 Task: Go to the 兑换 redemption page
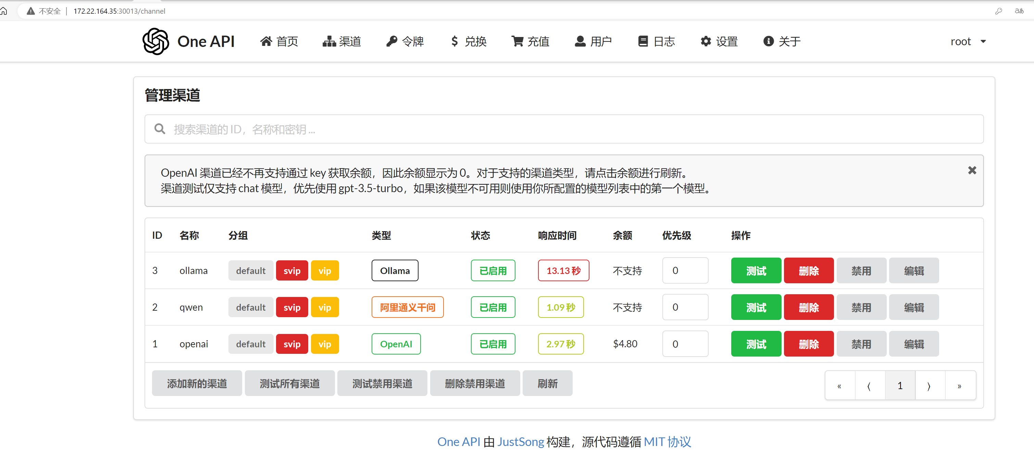click(x=468, y=41)
